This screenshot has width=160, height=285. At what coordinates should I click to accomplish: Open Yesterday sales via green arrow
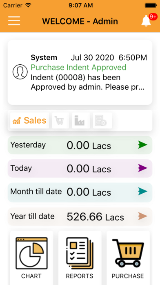[x=142, y=145]
